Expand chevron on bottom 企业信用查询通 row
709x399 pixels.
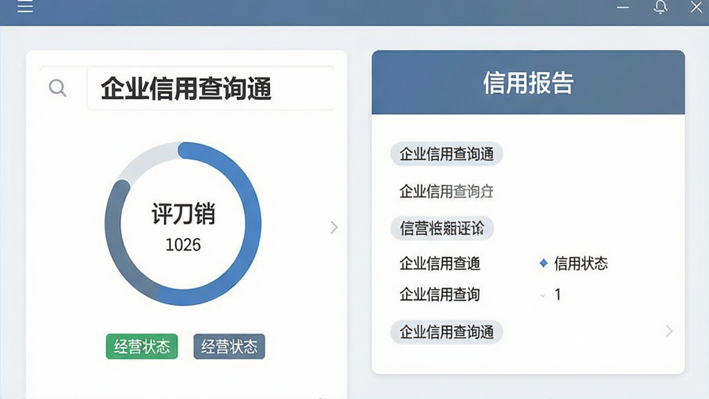coord(670,331)
